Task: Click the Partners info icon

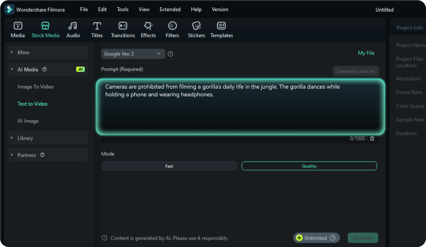Action: 42,155
